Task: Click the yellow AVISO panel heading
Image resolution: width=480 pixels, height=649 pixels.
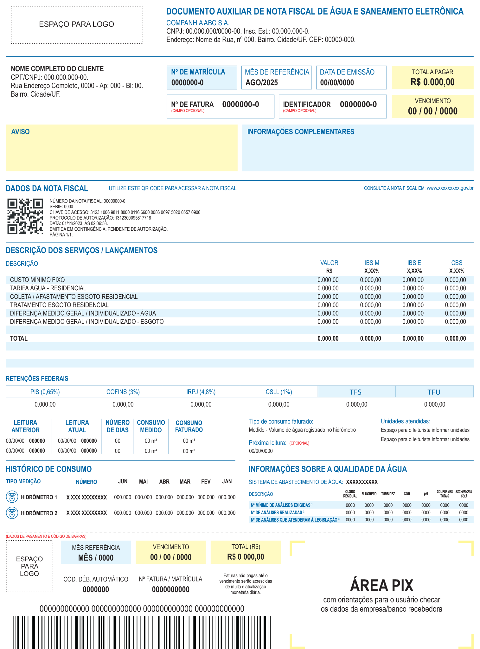Action: [x=20, y=132]
